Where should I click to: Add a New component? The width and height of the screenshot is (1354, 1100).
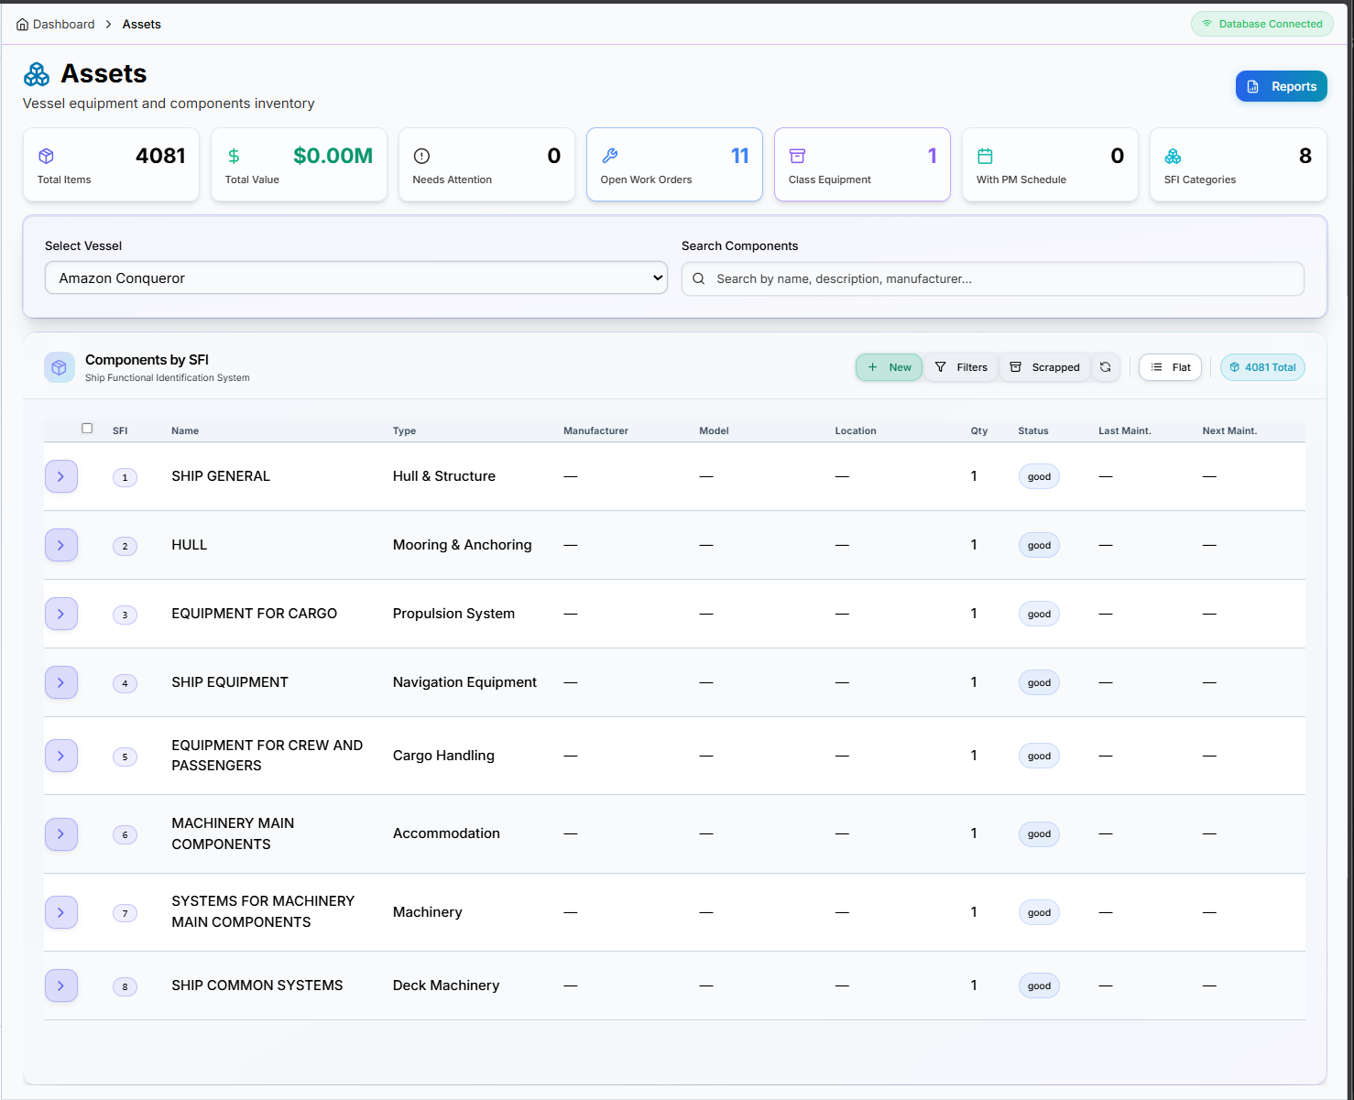coord(889,367)
